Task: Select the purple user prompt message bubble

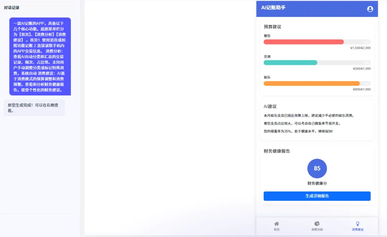Action: click(40, 57)
